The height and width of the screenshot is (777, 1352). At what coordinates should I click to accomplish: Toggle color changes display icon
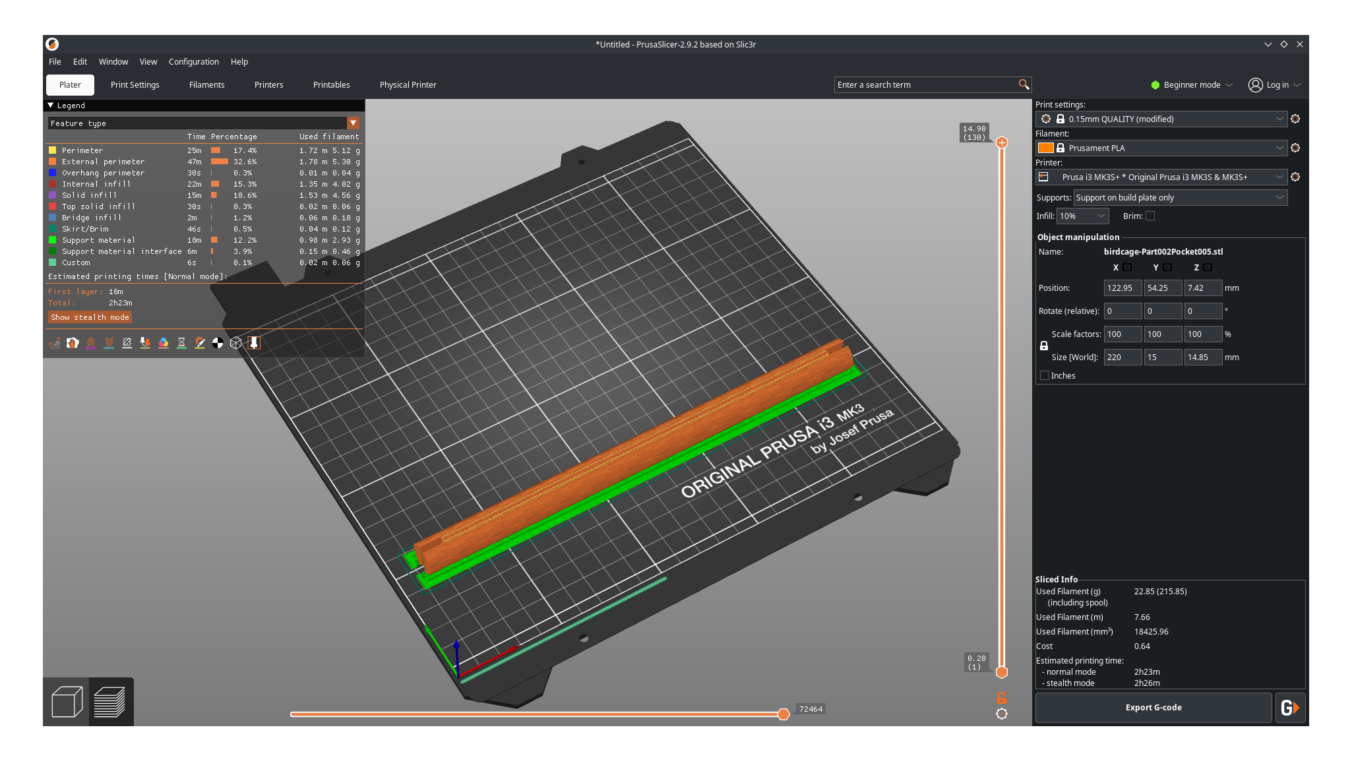point(164,343)
